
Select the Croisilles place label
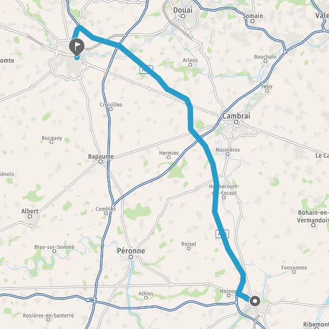(x=111, y=105)
